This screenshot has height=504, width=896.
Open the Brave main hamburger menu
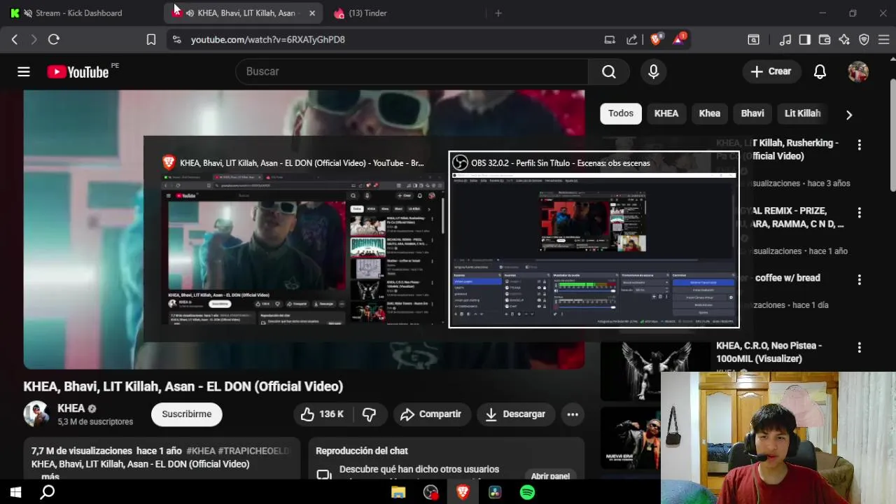883,40
